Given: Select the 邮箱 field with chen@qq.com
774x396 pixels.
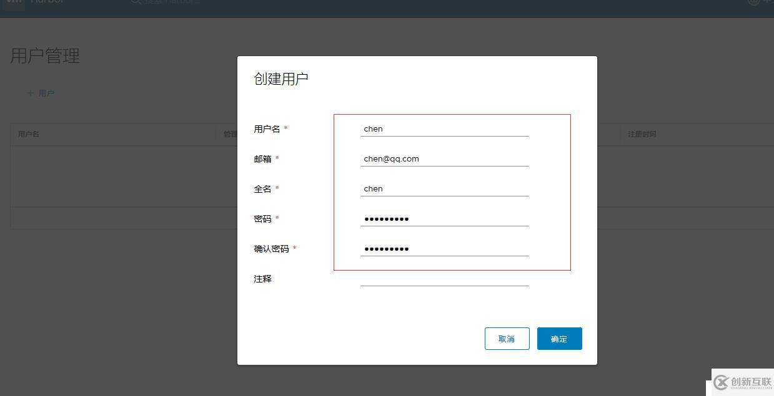Looking at the screenshot, I should (444, 158).
